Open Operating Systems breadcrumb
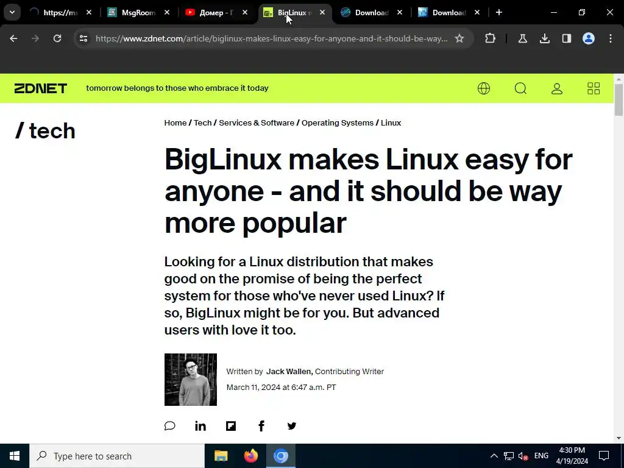This screenshot has width=624, height=468. [x=338, y=122]
